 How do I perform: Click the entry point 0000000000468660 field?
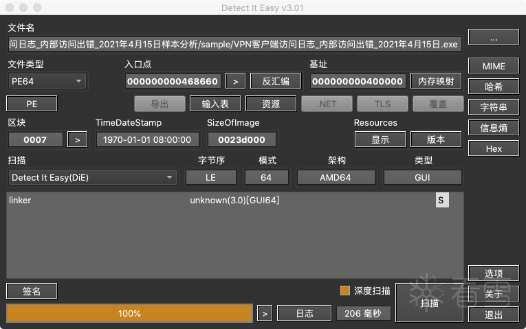173,81
